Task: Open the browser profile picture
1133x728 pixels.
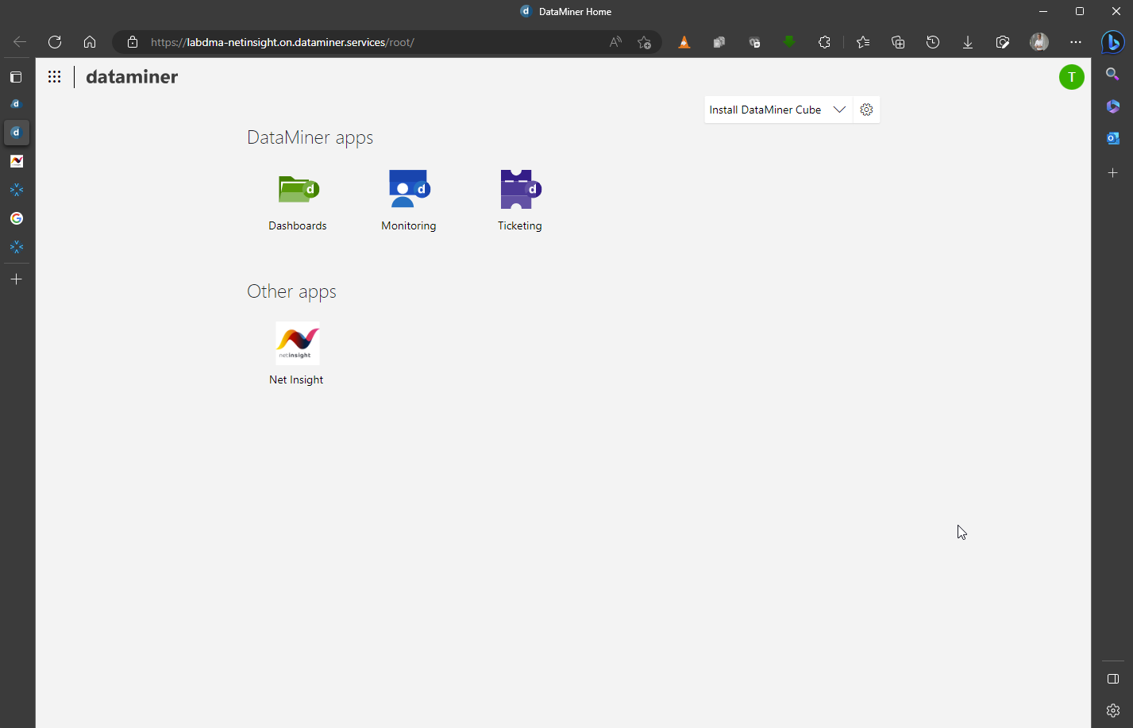Action: (1039, 42)
